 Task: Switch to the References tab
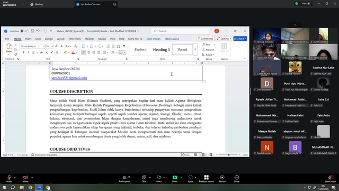pos(75,39)
